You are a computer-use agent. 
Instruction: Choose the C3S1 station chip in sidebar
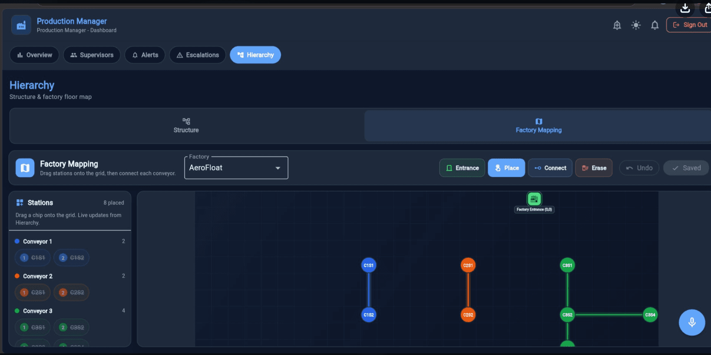pos(33,327)
